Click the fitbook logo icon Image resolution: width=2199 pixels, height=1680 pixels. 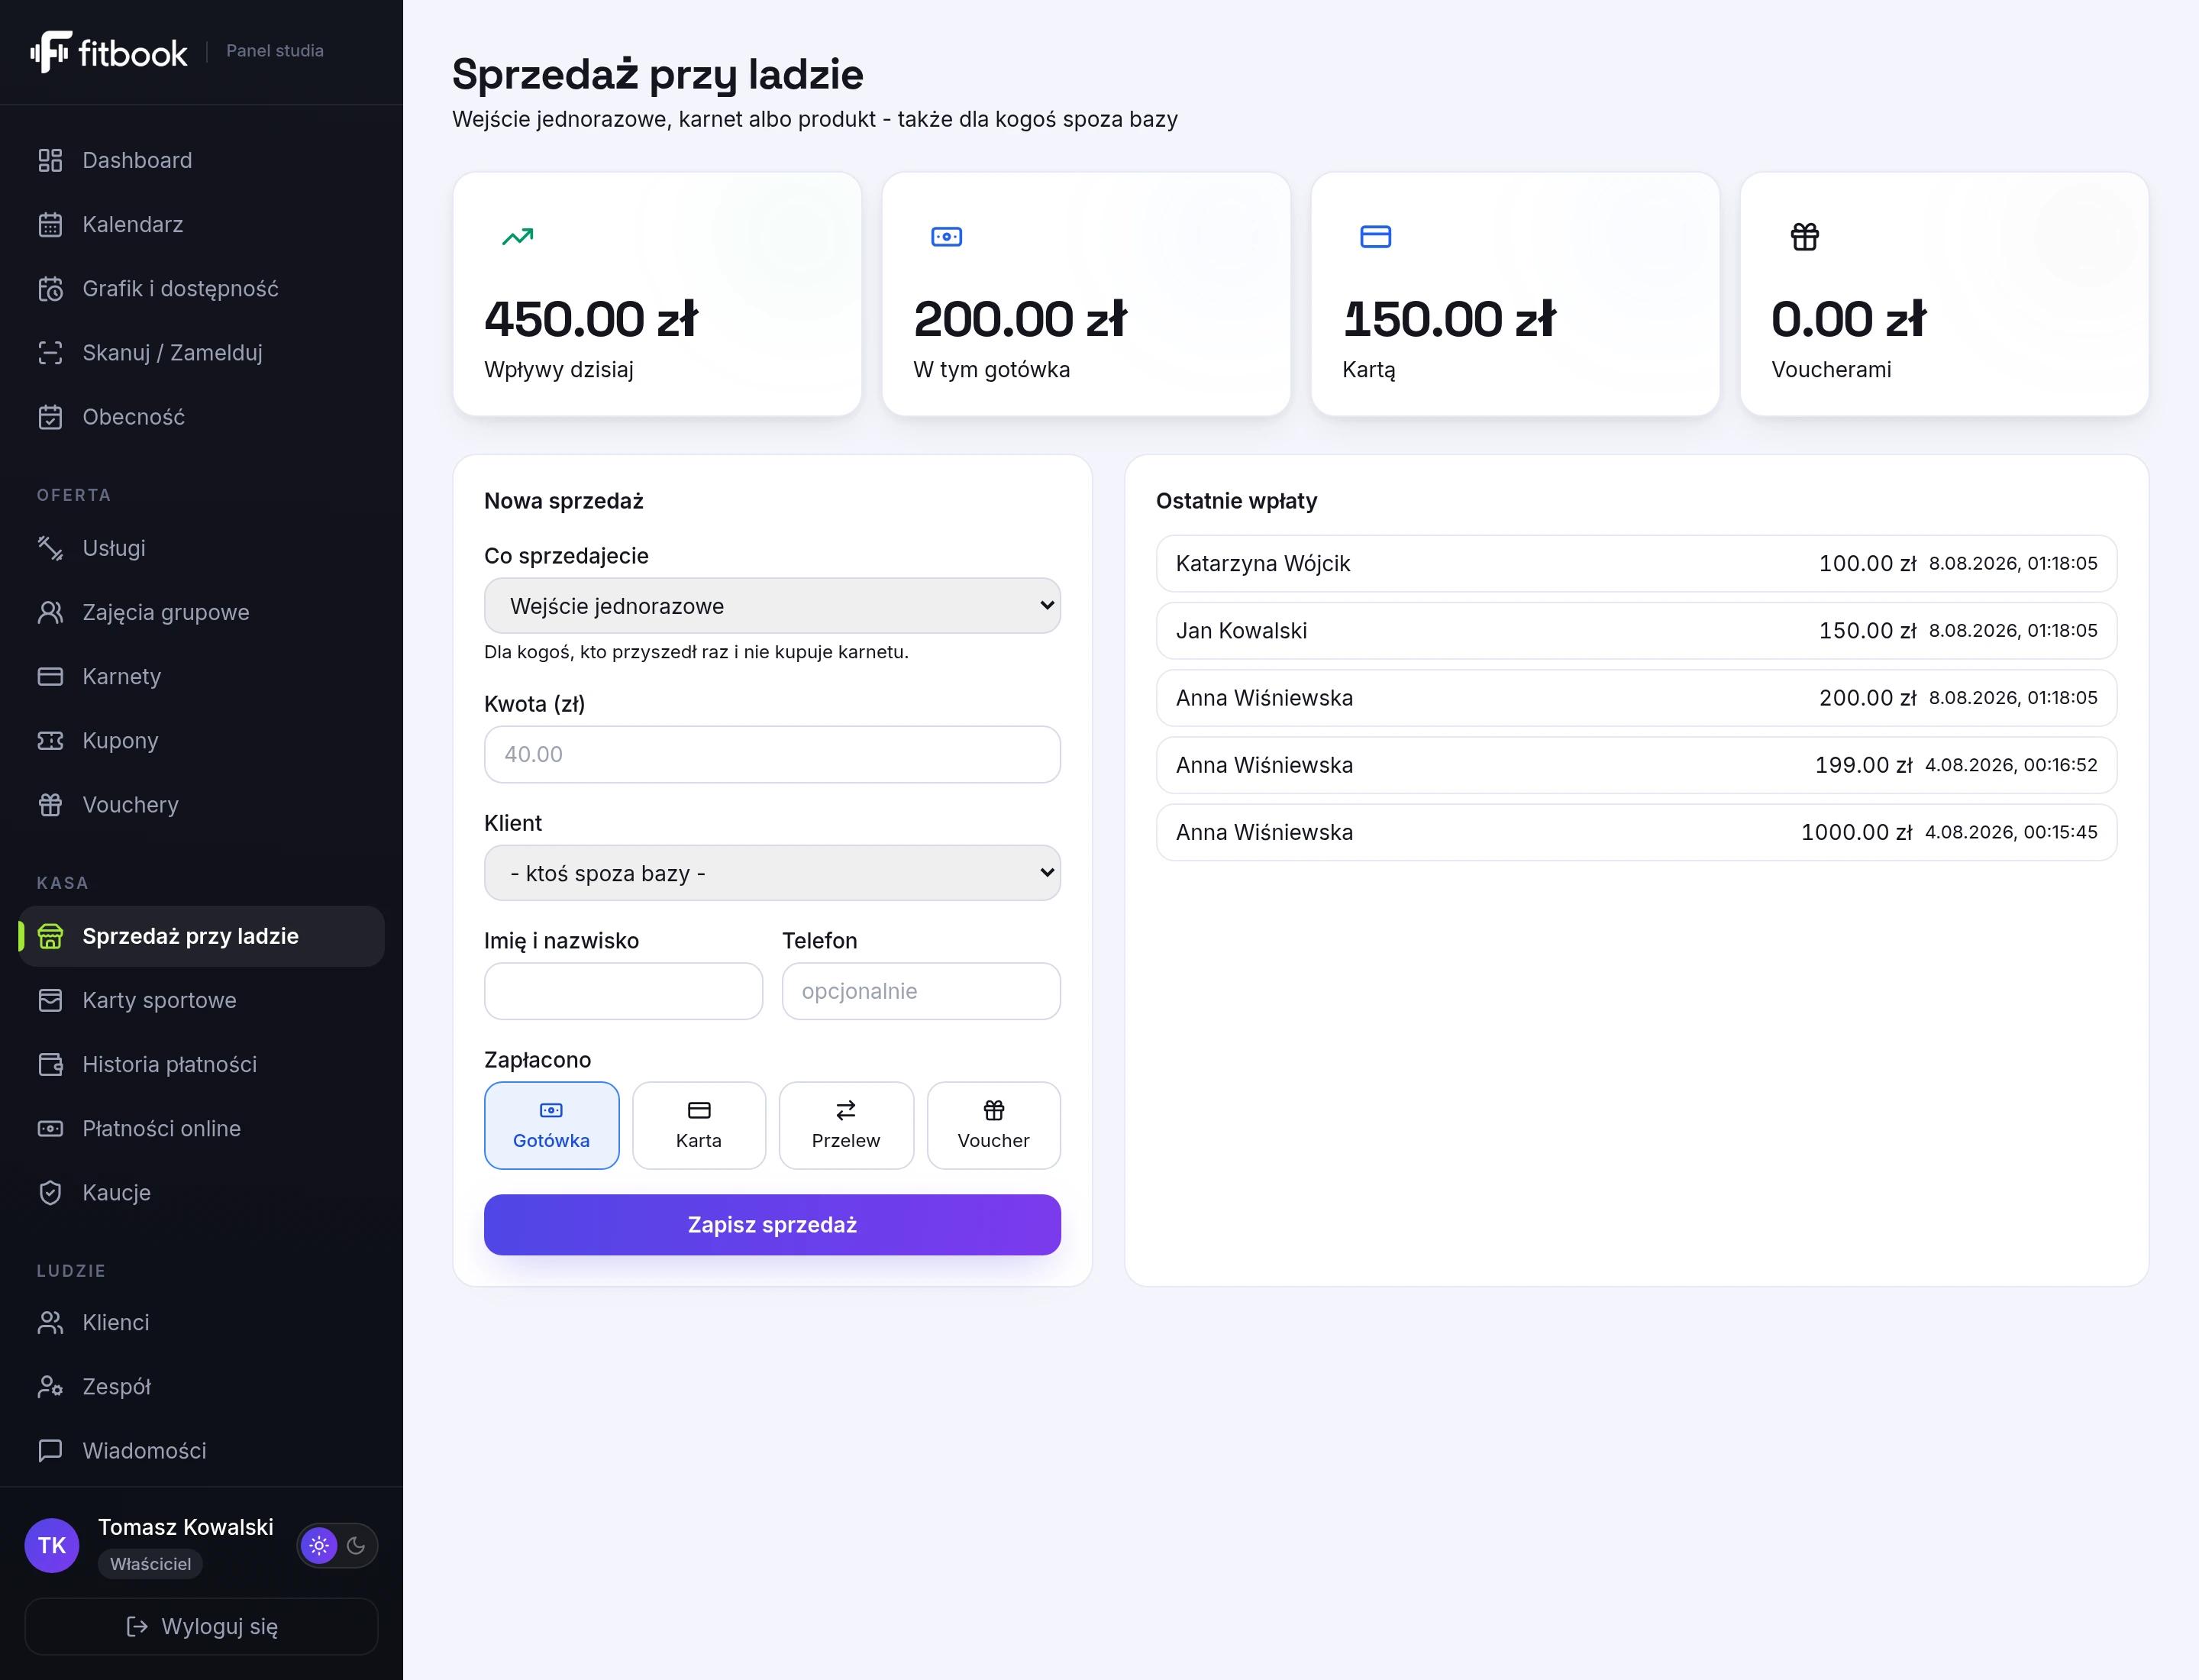[50, 52]
